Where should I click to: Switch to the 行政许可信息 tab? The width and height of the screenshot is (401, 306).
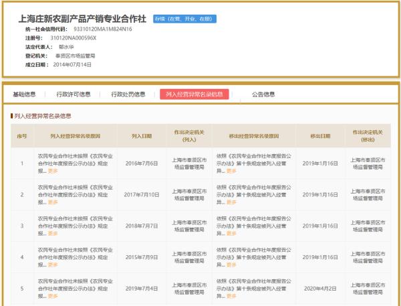click(74, 94)
